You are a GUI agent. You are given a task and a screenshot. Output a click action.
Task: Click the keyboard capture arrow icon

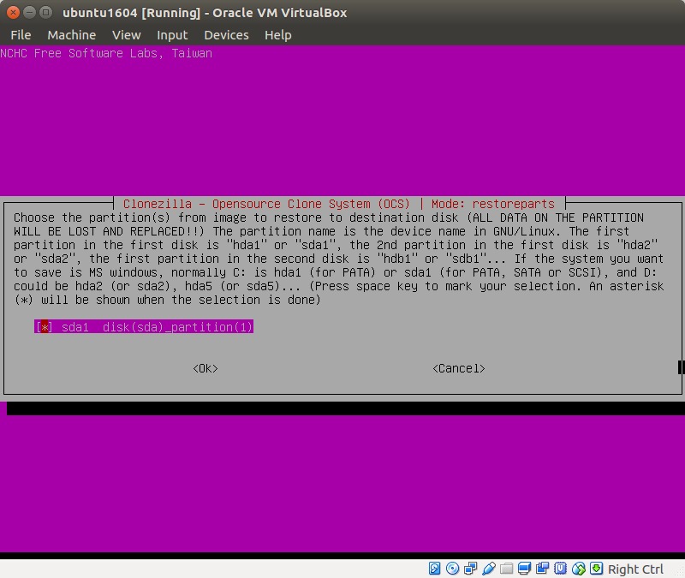(596, 569)
